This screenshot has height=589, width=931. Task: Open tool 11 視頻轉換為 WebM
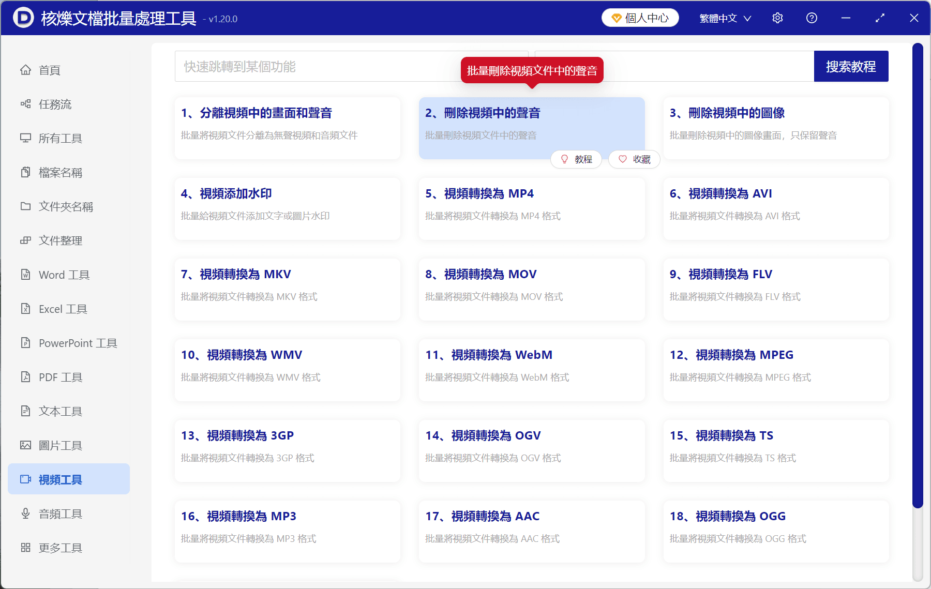(x=532, y=370)
